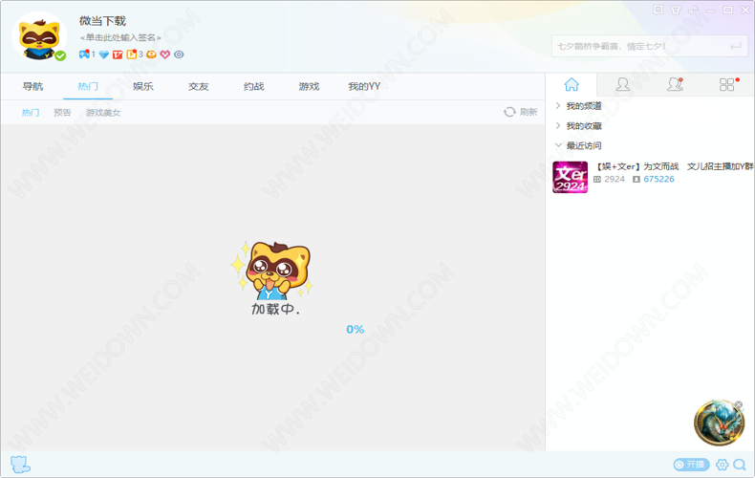Viewport: 755px width, 478px height.
Task: Click the mini mode icon in title bar
Action: tap(694, 10)
